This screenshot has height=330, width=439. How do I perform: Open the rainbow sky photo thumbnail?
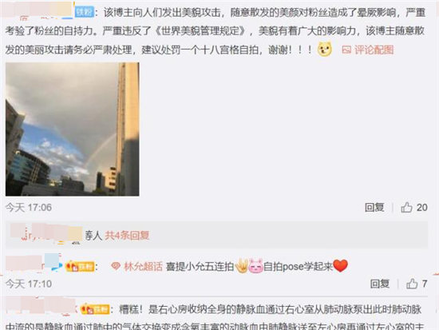(x=72, y=129)
